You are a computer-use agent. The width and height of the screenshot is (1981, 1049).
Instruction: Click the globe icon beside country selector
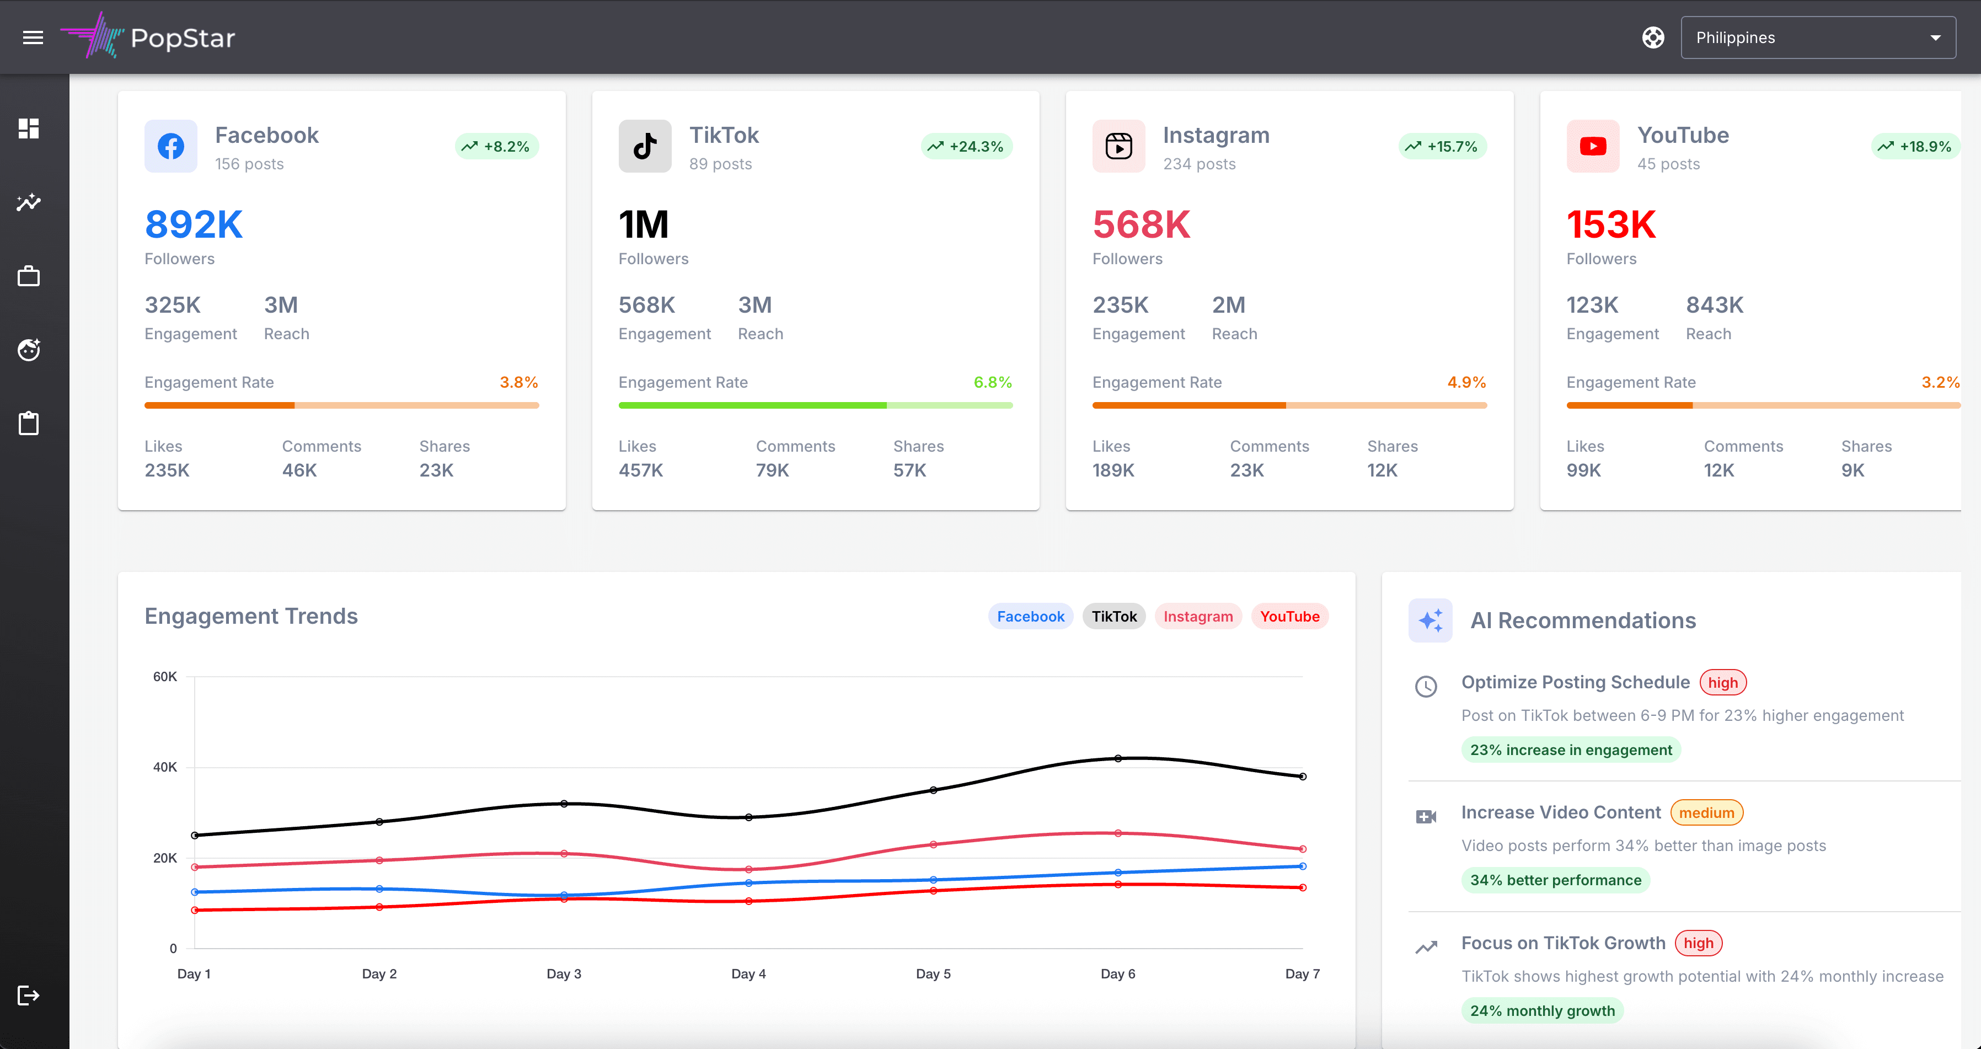(1653, 38)
